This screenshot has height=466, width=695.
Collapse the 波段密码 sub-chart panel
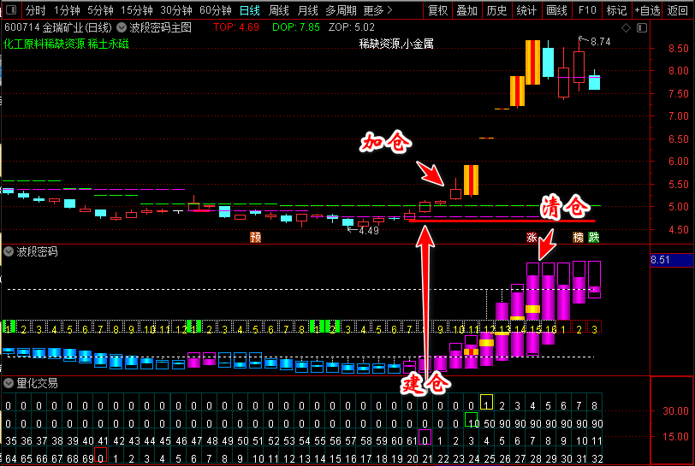[x=9, y=252]
